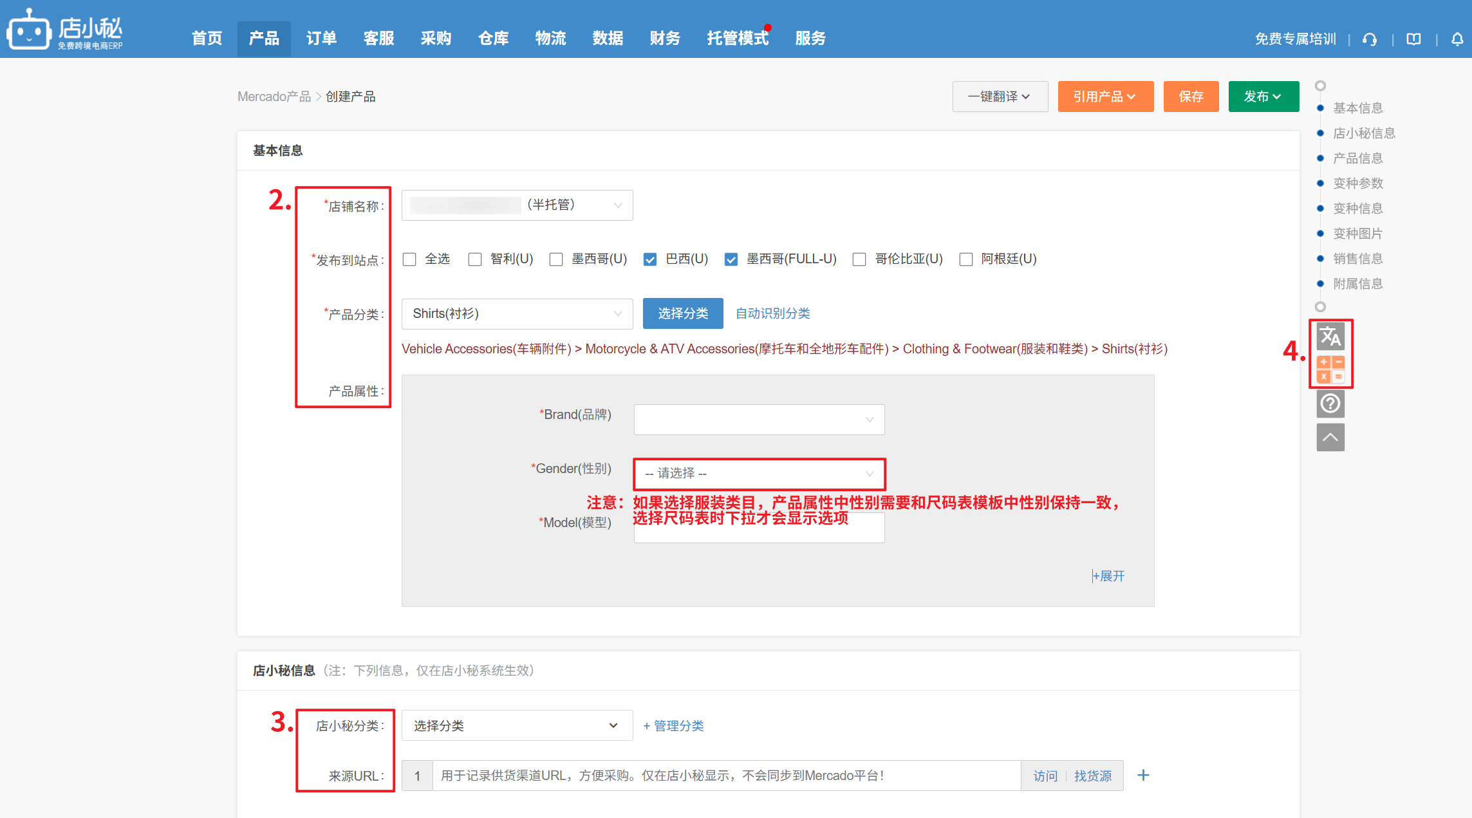The image size is (1472, 818).
Task: Click the scroll-to-top arrow icon
Action: (x=1330, y=438)
